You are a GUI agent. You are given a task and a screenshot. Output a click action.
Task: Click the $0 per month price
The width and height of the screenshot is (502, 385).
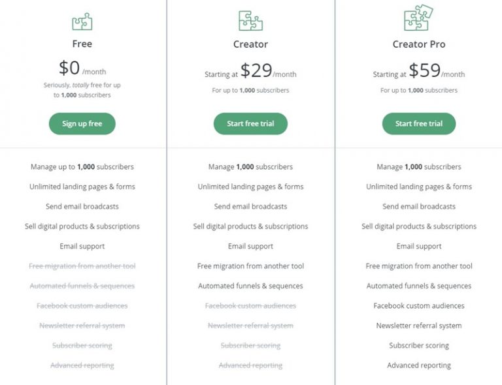82,69
